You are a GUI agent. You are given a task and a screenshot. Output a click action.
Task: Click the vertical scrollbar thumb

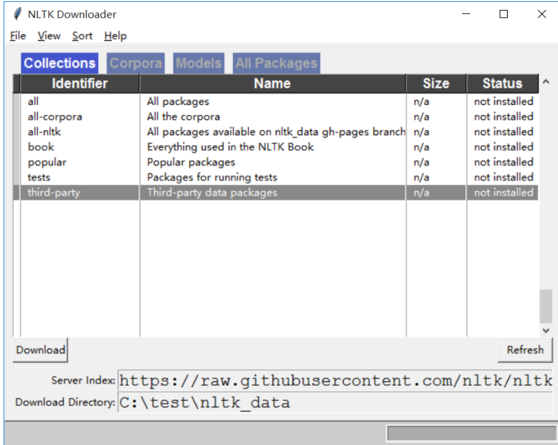(546, 306)
